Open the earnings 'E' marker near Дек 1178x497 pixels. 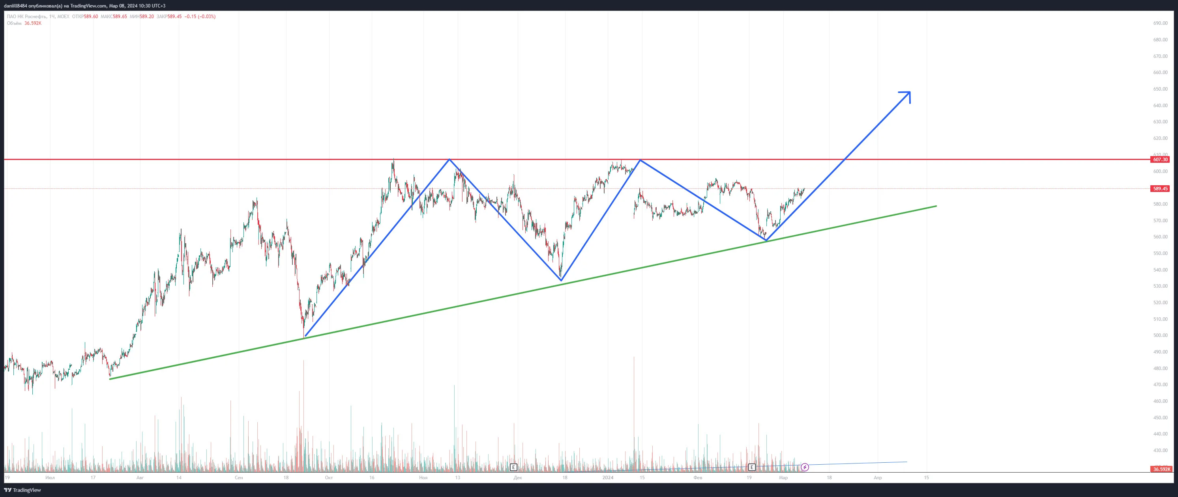pos(513,467)
